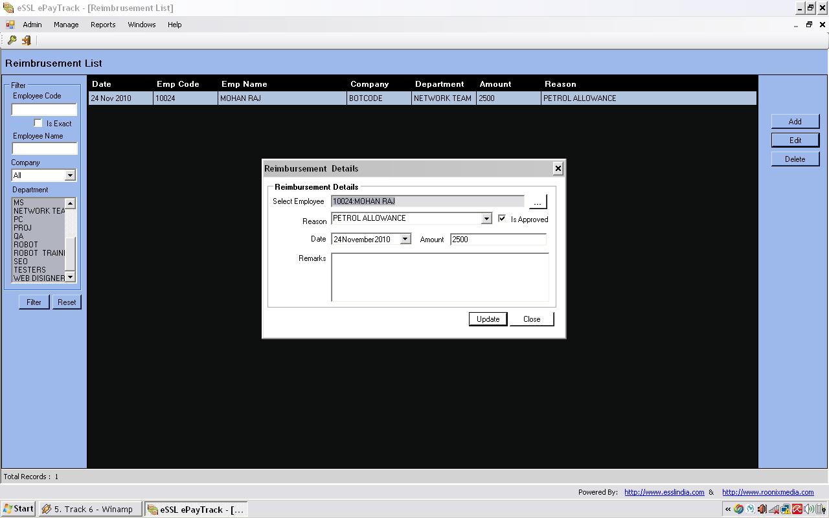
Task: Enable the Is Exact checkbox
Action: (x=38, y=123)
